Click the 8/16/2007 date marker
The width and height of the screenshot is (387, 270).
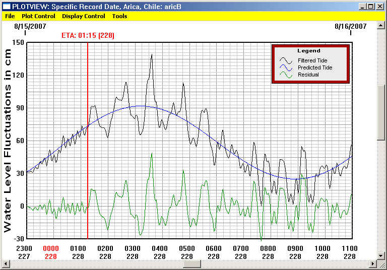point(351,26)
